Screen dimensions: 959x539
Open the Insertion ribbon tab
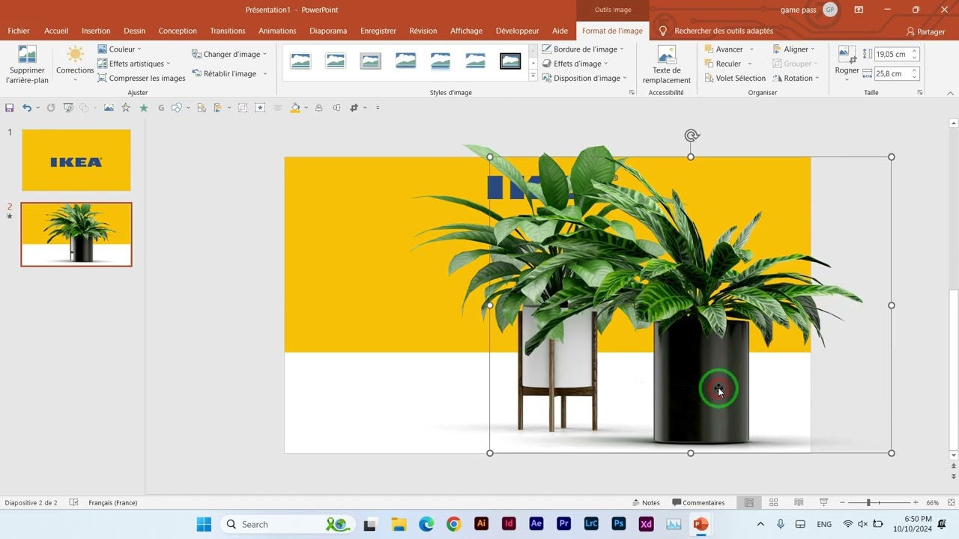click(x=96, y=31)
